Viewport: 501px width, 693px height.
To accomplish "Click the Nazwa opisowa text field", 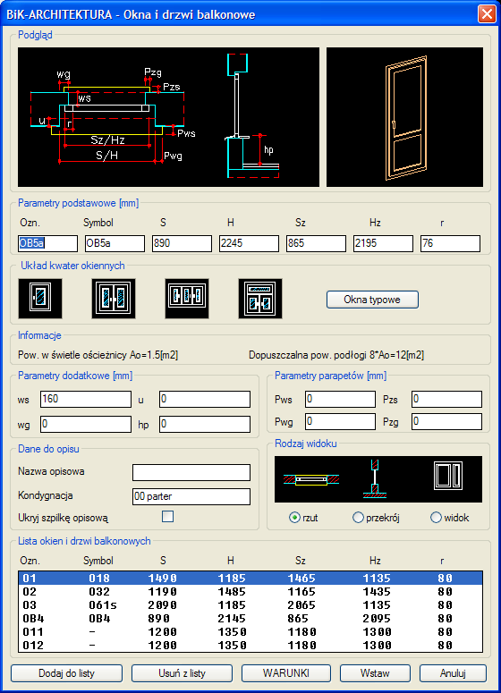I will tap(191, 472).
